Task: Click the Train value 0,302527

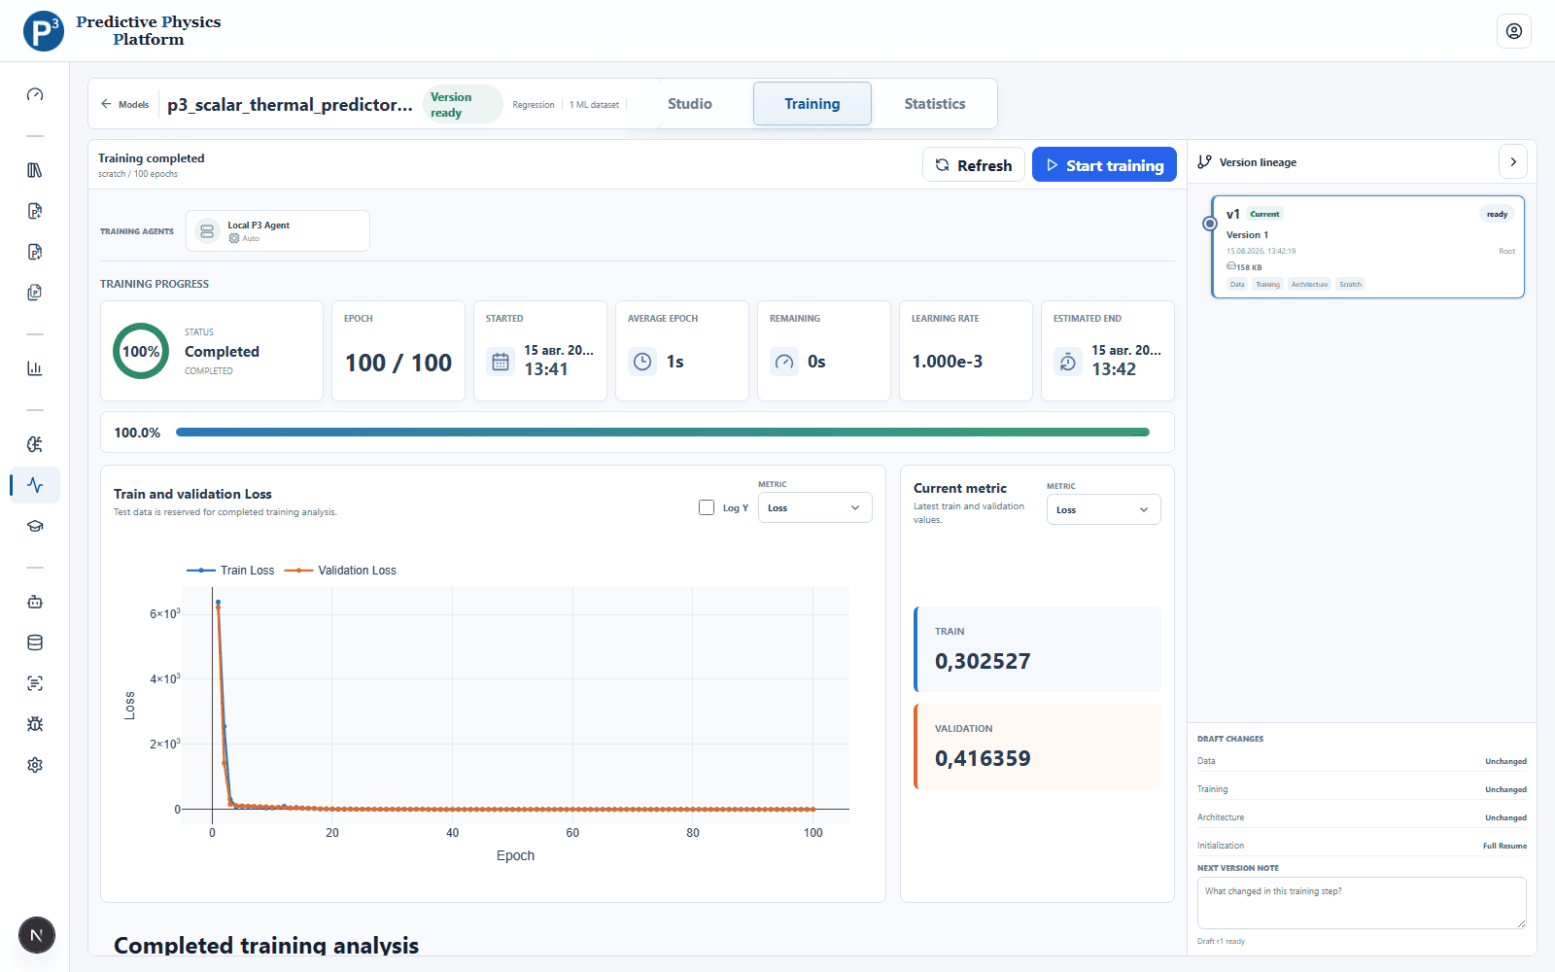Action: click(x=983, y=661)
